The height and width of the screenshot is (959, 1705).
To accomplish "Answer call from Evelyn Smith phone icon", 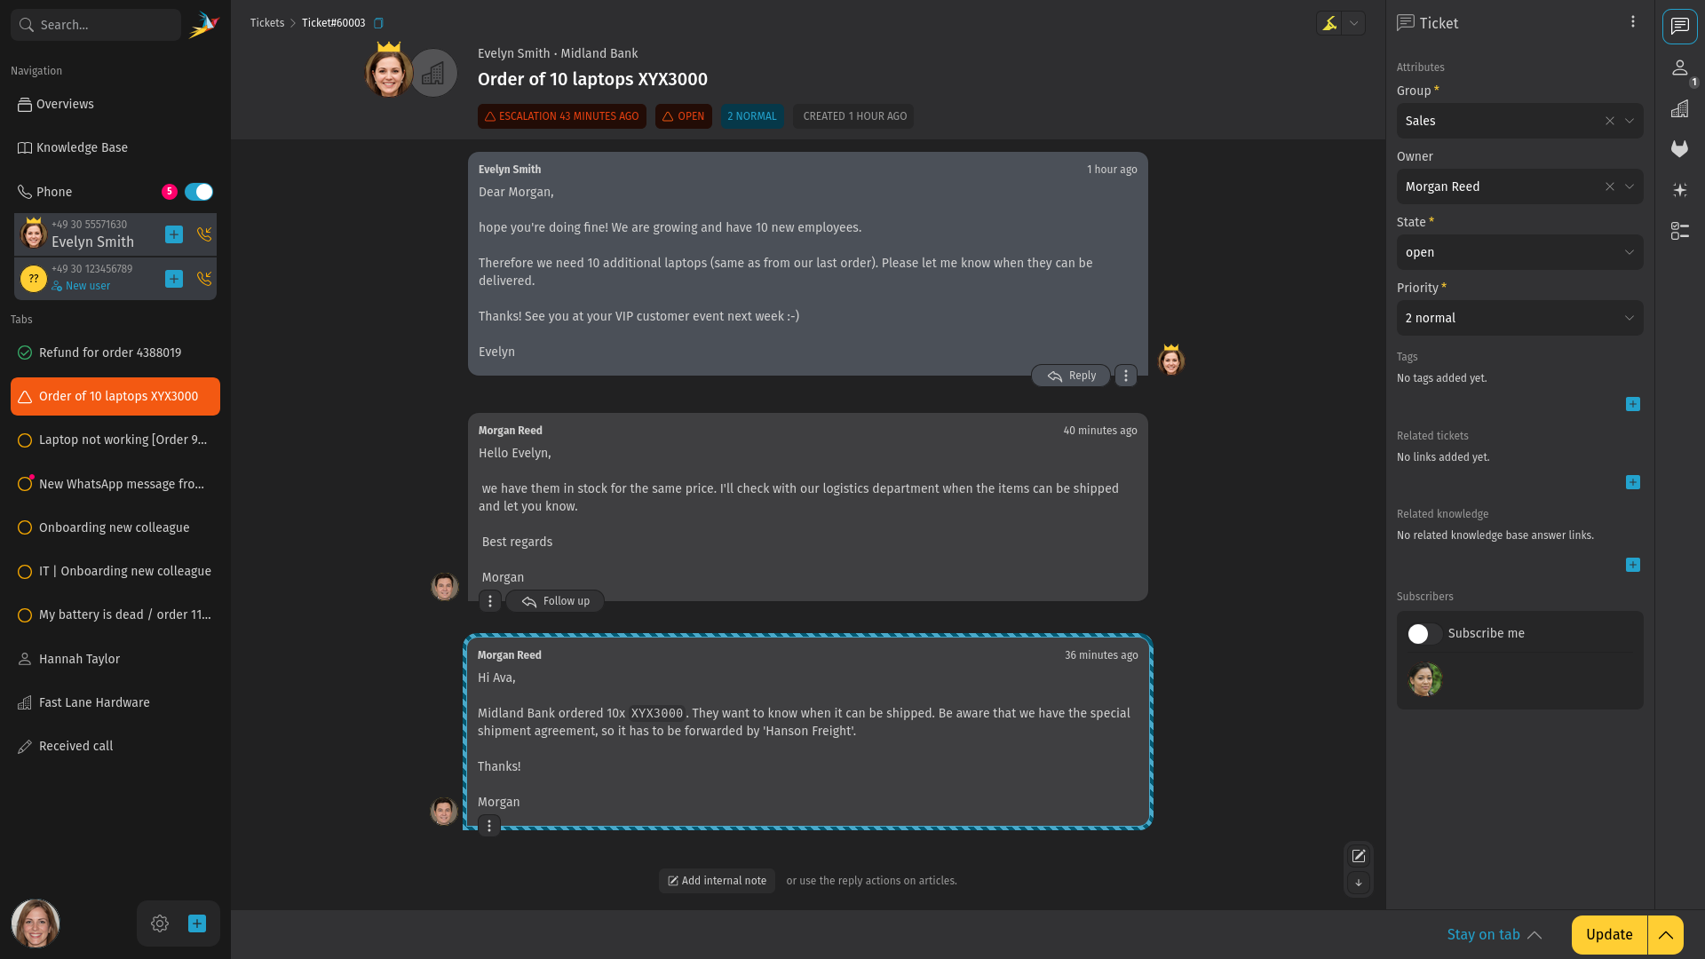I will (x=204, y=234).
